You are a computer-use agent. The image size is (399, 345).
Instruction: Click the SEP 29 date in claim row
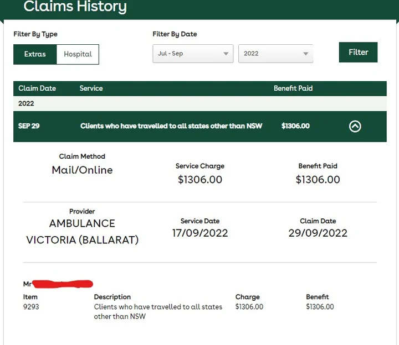[x=29, y=126]
